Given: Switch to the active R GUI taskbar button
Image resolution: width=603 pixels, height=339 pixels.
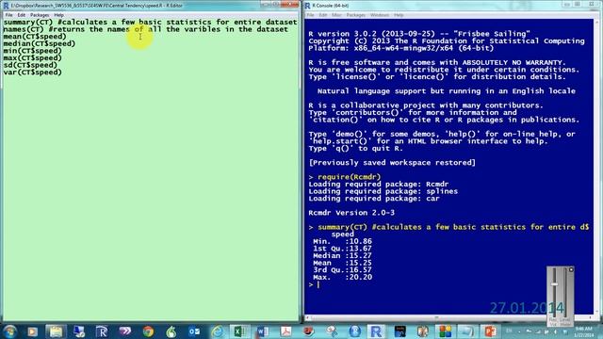Looking at the screenshot, I should [377, 331].
